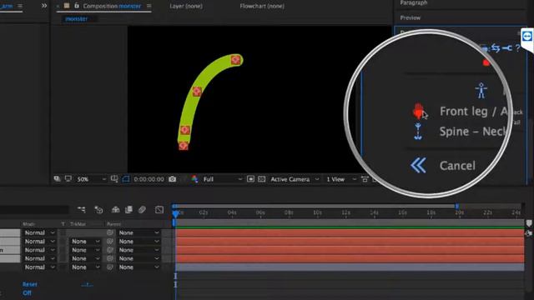
Task: Click the 10s mark on the time ruler
Action: (317, 213)
